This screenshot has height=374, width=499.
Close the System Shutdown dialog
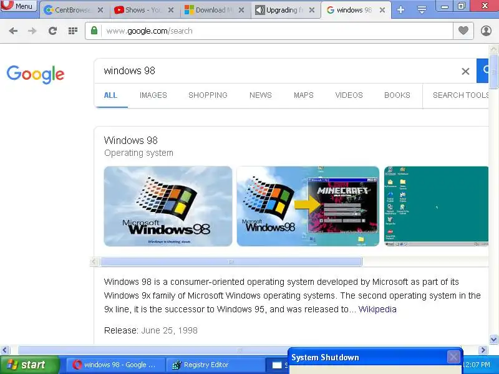[453, 357]
